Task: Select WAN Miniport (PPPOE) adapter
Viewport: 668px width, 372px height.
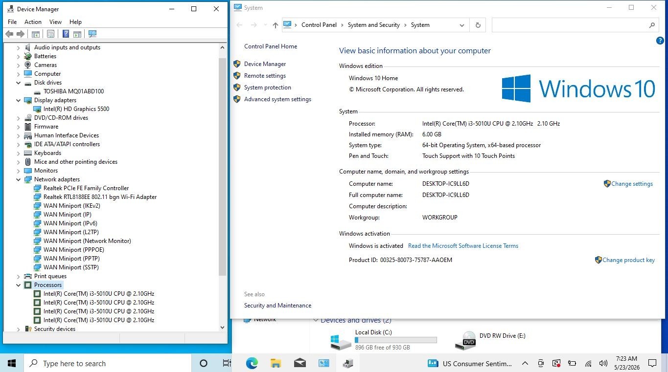Action: coord(69,250)
